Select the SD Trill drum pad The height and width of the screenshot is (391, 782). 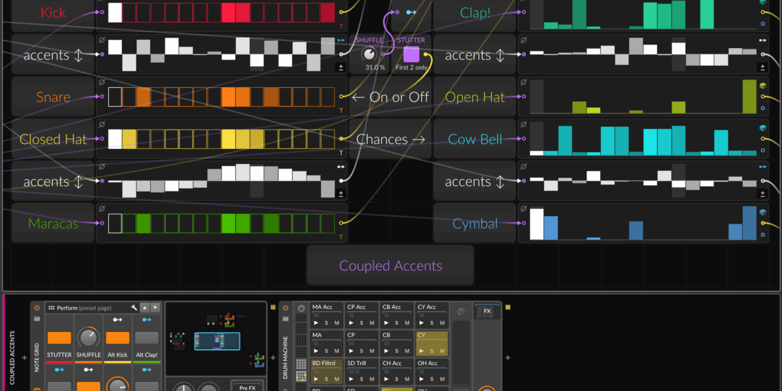362,363
